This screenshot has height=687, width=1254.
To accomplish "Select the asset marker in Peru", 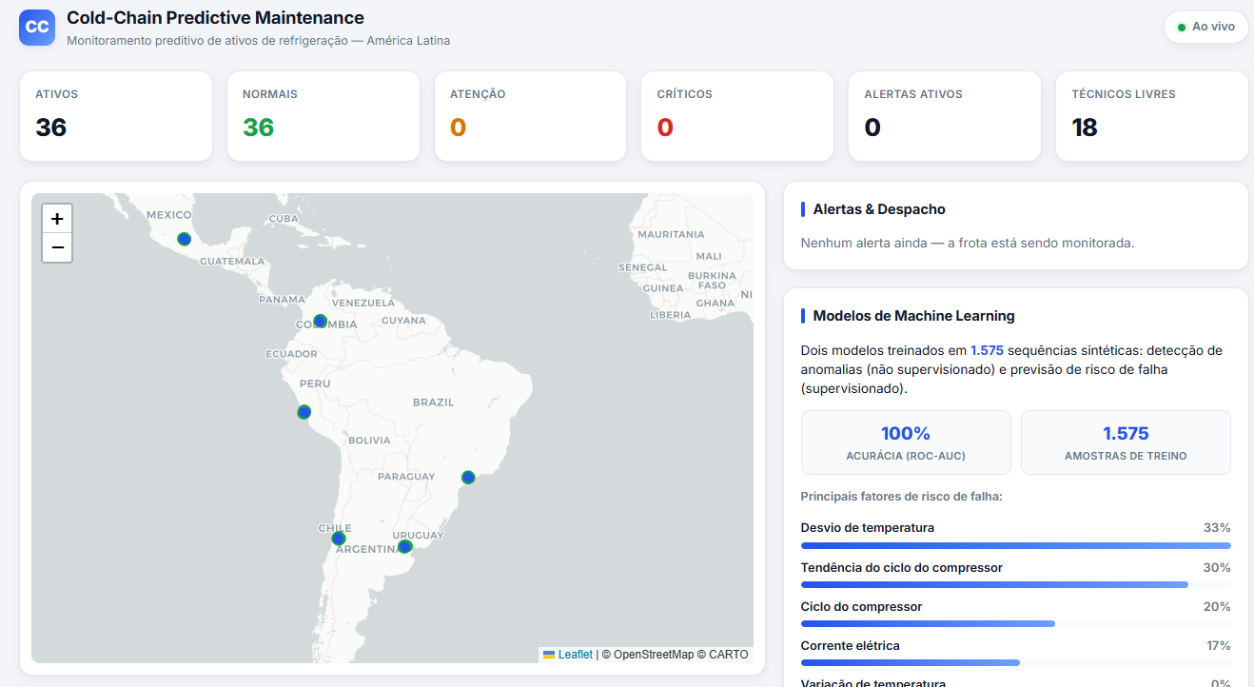I will (x=304, y=412).
